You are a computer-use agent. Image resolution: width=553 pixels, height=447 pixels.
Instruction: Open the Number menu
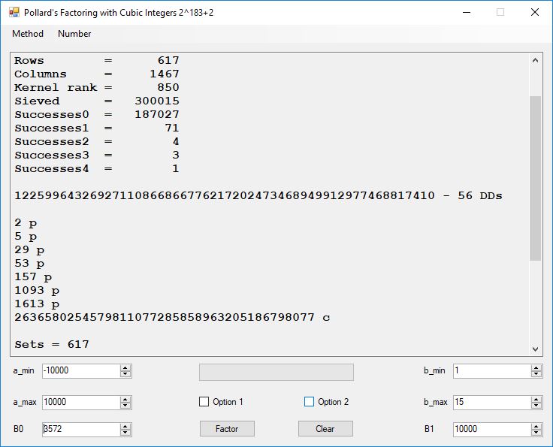[x=74, y=34]
